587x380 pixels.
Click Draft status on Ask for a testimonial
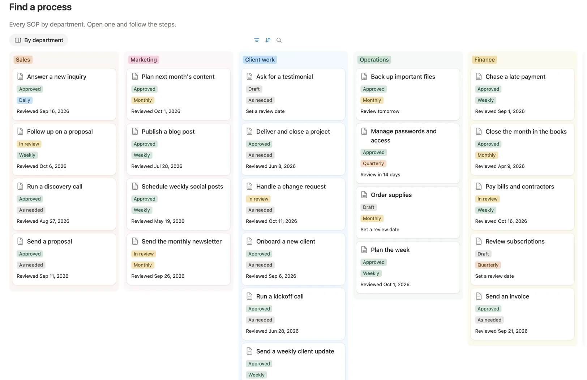click(x=254, y=89)
